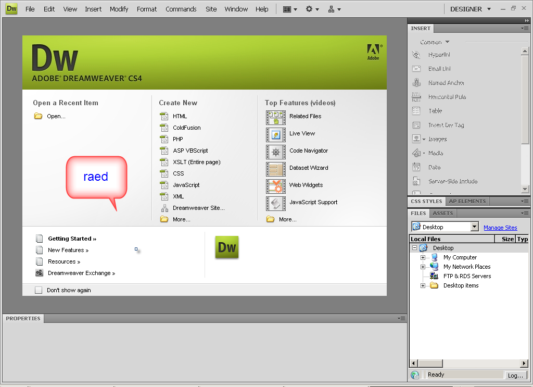Open the Desktop site dropdown in the Files panel
Image resolution: width=533 pixels, height=387 pixels.
click(474, 227)
